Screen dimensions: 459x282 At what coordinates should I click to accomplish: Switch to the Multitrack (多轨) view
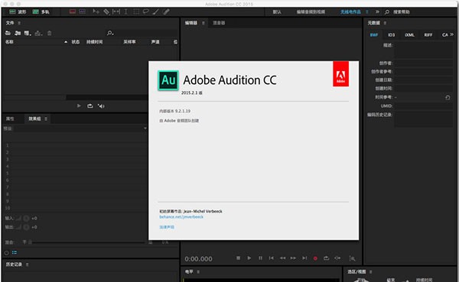tap(41, 11)
